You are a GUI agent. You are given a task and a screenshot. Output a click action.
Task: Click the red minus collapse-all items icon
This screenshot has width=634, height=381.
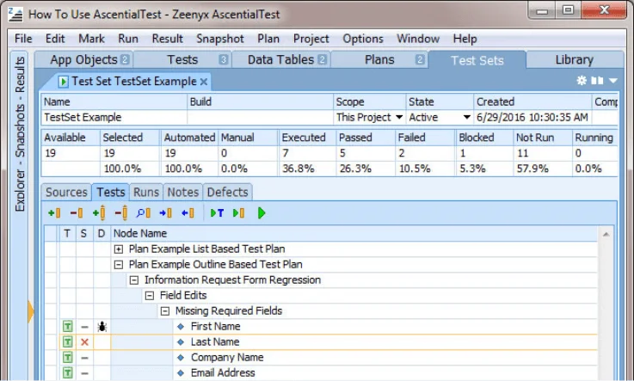click(x=121, y=213)
